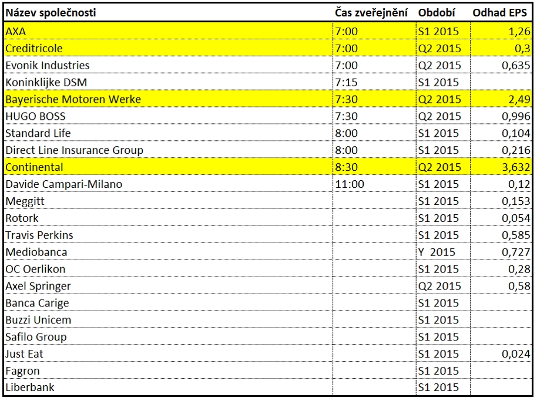This screenshot has width=537, height=401.
Task: Select the Creditricole company cell
Action: (x=169, y=48)
